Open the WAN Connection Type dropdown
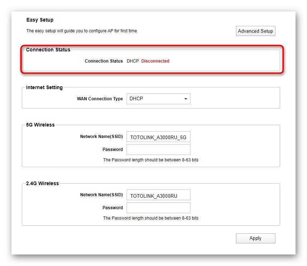Screen dimensions: 307x266 pyautogui.click(x=158, y=99)
